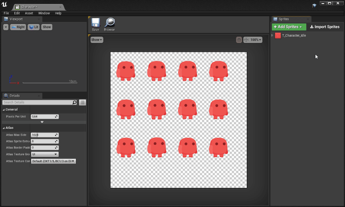Screen dimensions: 345x207
Task: Minimize the editor window
Action: pos(323,3)
